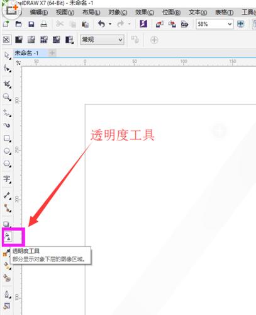
Task: Click the Paste clipboard icon
Action: [85, 25]
